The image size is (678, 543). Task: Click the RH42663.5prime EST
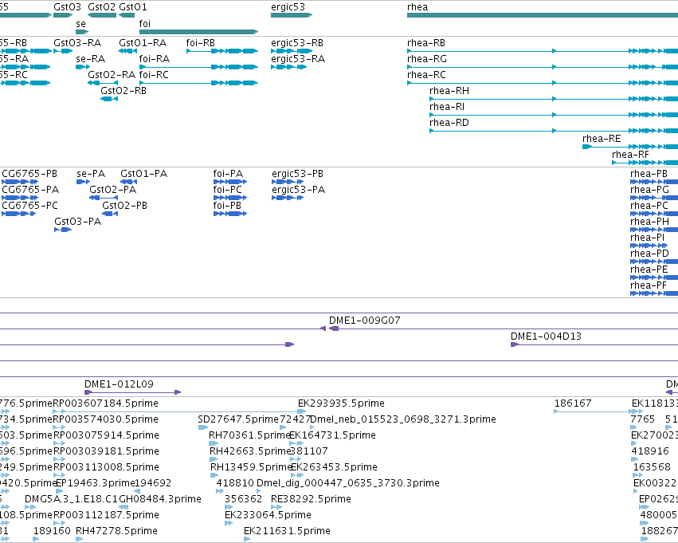[214, 459]
